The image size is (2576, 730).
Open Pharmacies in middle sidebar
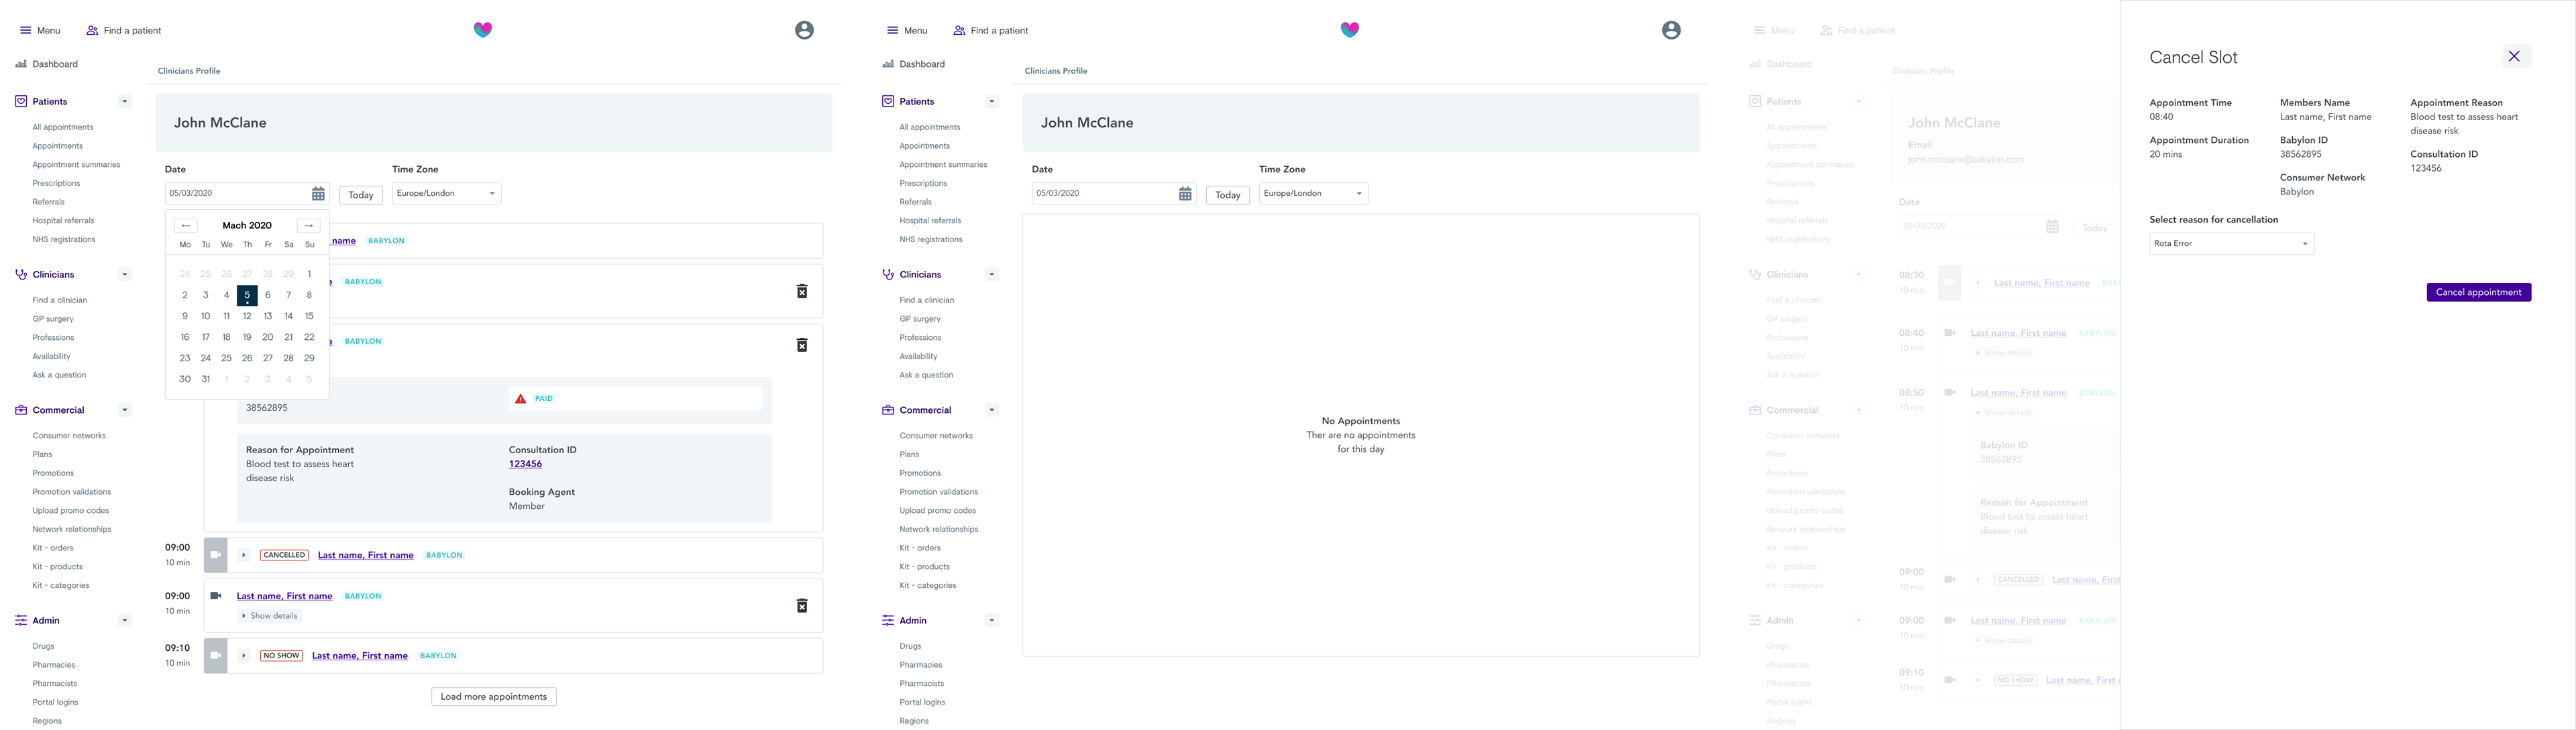[921, 665]
